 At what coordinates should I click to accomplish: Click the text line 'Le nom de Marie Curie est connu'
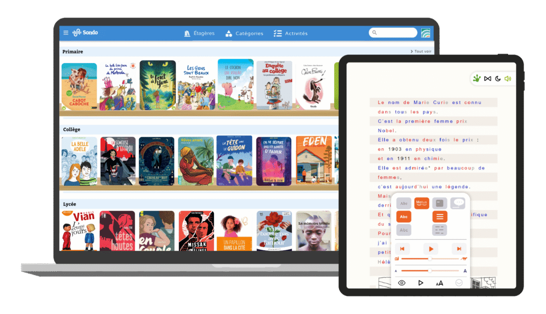point(430,102)
